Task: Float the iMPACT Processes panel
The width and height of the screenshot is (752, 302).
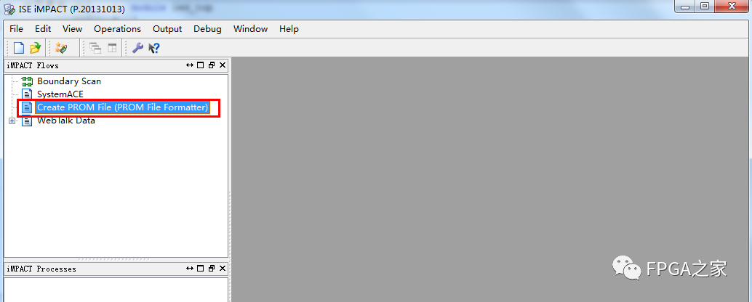Action: tap(212, 269)
